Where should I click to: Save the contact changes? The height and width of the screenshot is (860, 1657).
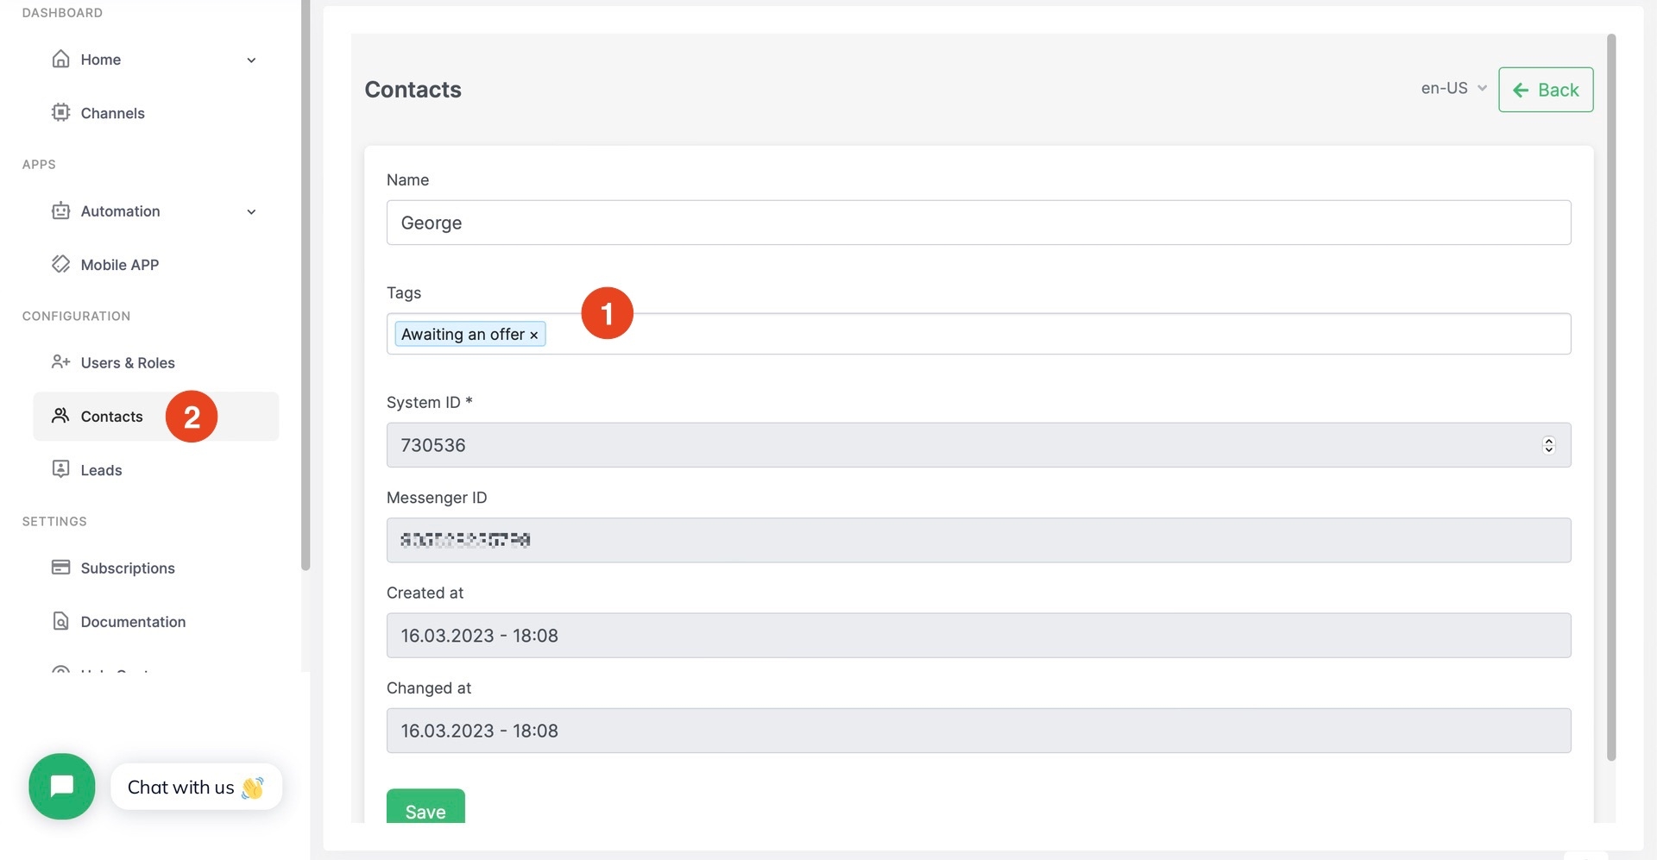coord(425,808)
